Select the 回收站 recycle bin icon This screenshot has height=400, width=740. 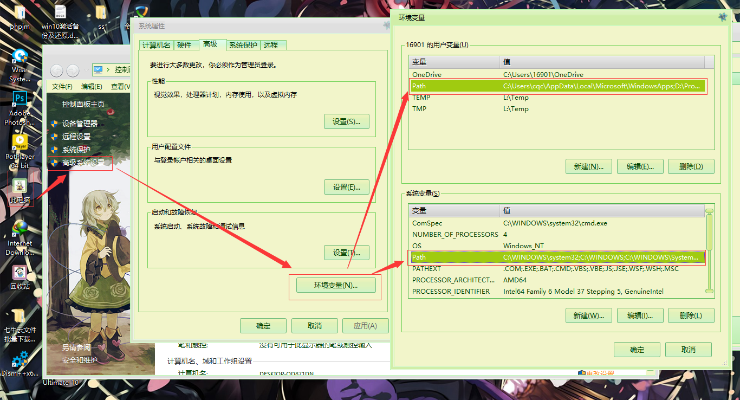point(20,277)
